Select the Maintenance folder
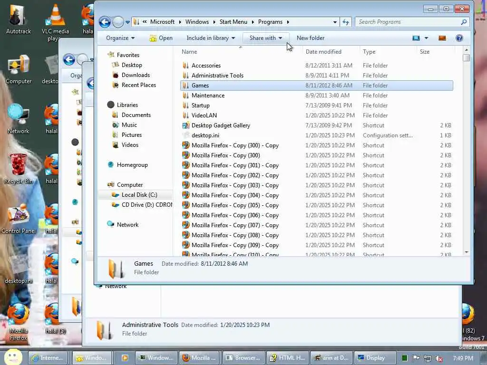The image size is (487, 365). 208,95
